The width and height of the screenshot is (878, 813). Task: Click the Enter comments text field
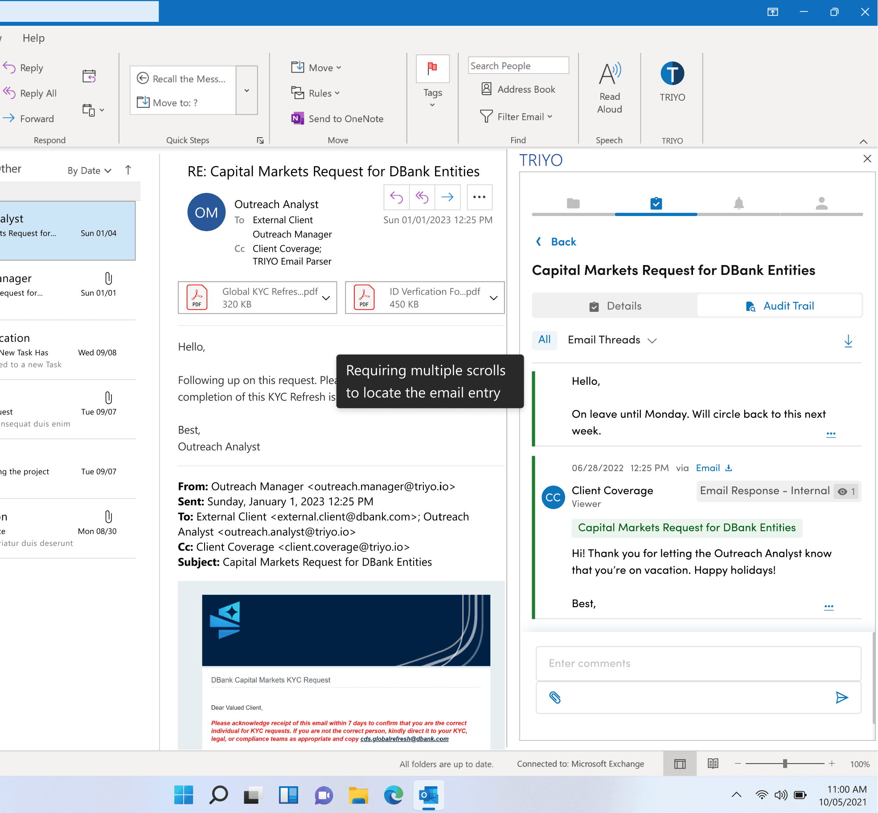click(x=697, y=663)
